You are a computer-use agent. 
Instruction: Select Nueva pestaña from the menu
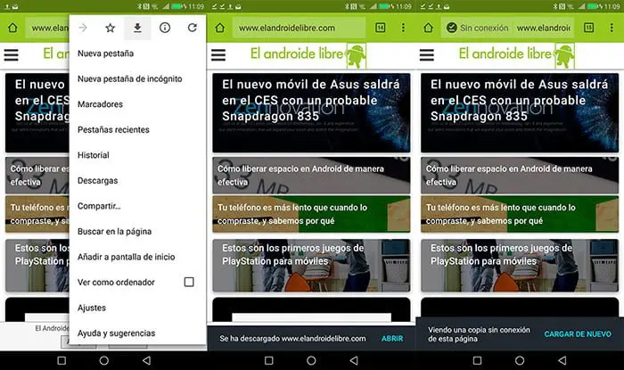(137, 53)
